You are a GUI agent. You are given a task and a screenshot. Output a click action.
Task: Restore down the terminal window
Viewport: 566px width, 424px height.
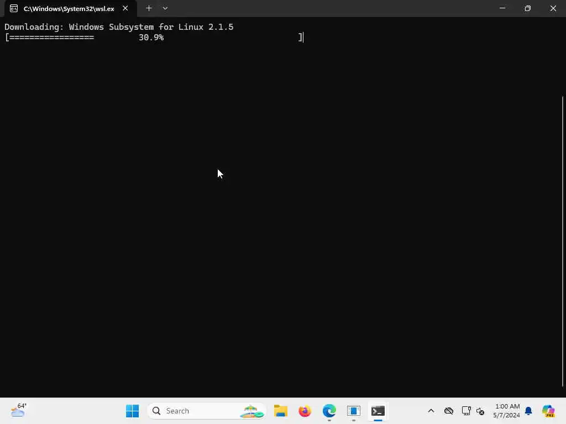[527, 8]
